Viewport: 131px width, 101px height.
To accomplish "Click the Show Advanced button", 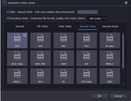I will 87,12.
